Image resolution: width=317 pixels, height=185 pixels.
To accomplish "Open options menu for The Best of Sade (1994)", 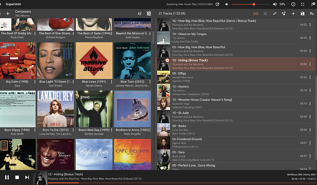I will (112, 33).
